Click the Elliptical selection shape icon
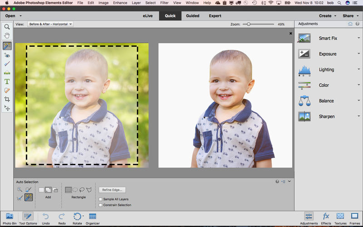 (x=75, y=190)
